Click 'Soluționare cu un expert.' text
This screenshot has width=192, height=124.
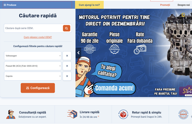coord(33,117)
